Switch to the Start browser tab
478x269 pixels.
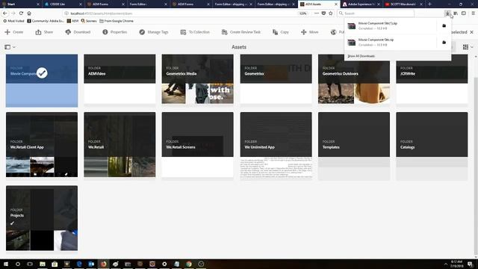(x=21, y=4)
